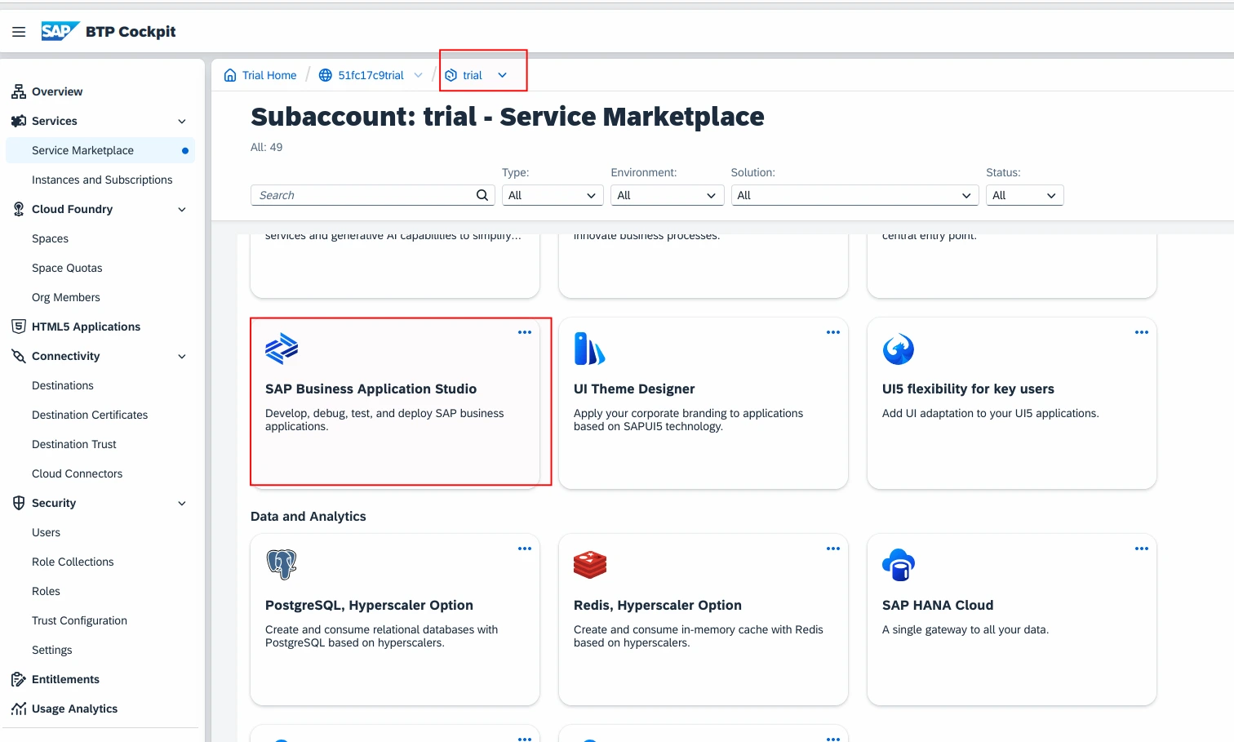Click the Trial Home house icon
Image resolution: width=1234 pixels, height=742 pixels.
pos(230,75)
